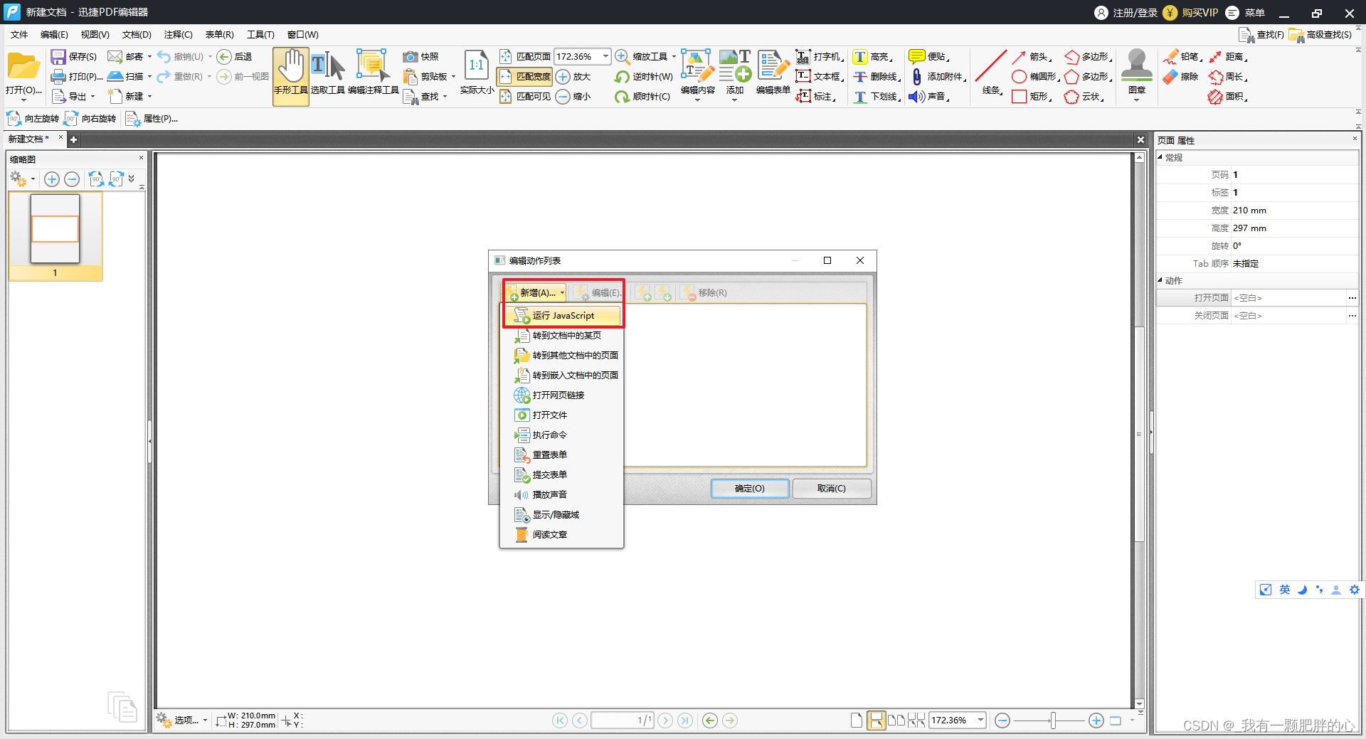Toggle two-page facing layout in status bar
The width and height of the screenshot is (1366, 739).
895,720
